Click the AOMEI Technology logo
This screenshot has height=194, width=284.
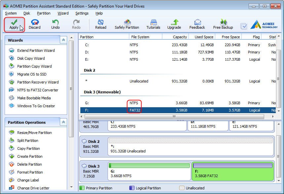(264, 25)
